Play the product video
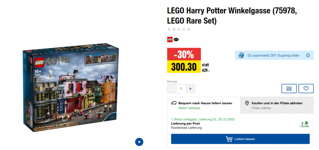 tap(139, 142)
